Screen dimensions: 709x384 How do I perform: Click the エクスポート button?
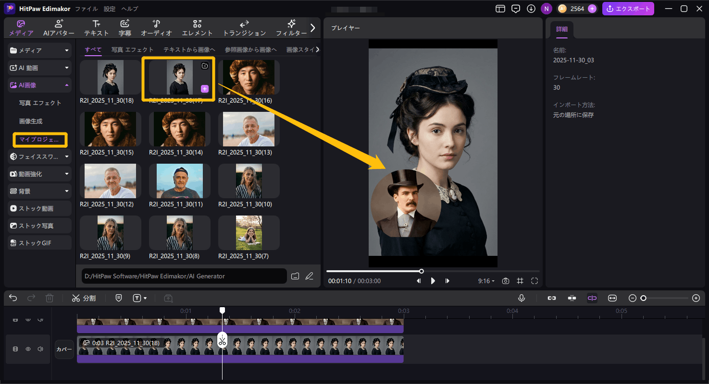click(628, 8)
